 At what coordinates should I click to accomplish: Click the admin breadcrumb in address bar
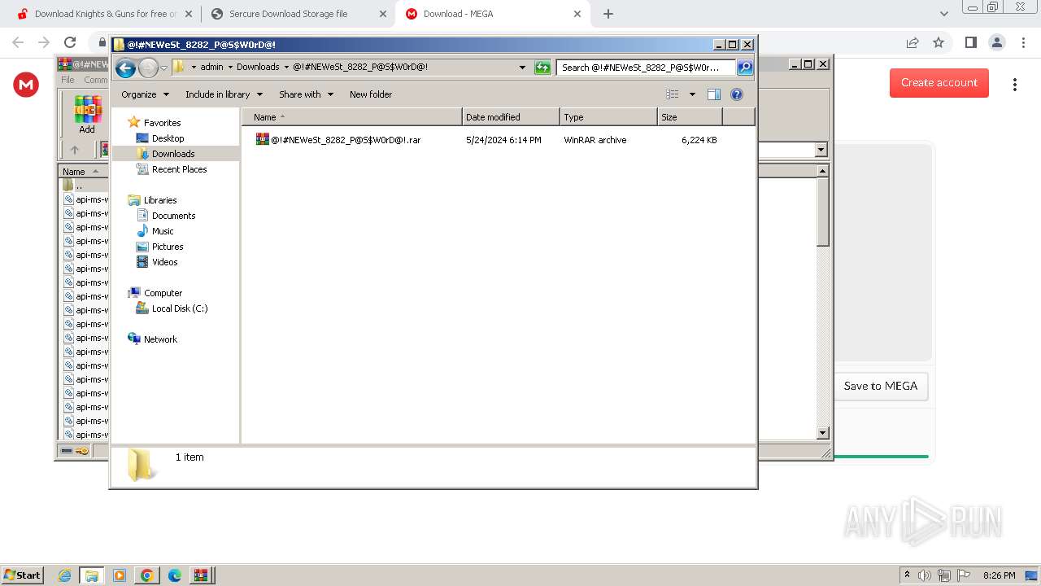[x=211, y=68]
